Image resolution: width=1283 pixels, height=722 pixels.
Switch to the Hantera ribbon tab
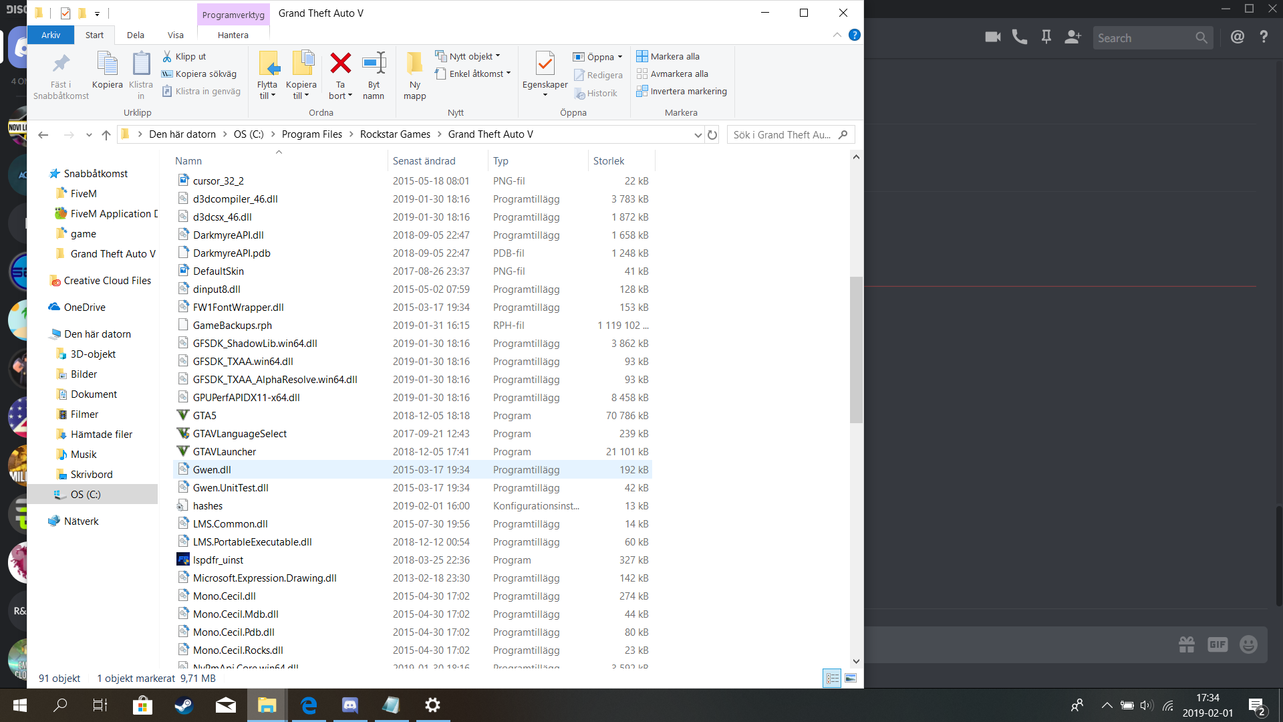tap(233, 35)
